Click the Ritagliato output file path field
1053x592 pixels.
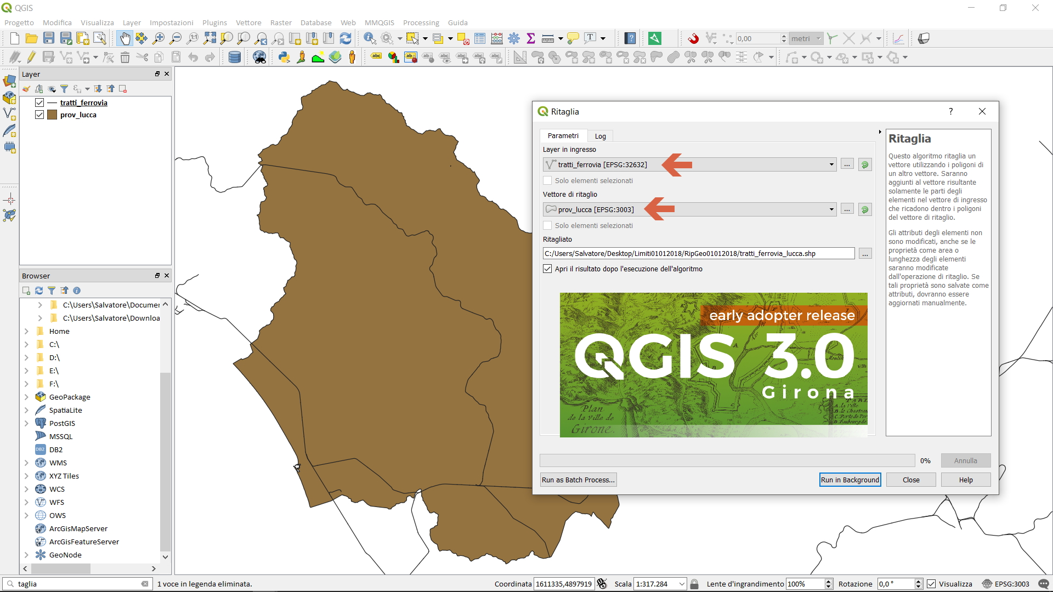coord(698,253)
